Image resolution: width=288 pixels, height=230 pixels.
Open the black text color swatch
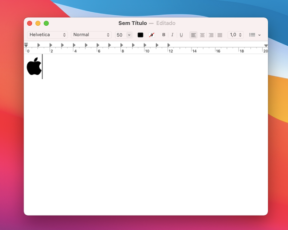tap(141, 35)
